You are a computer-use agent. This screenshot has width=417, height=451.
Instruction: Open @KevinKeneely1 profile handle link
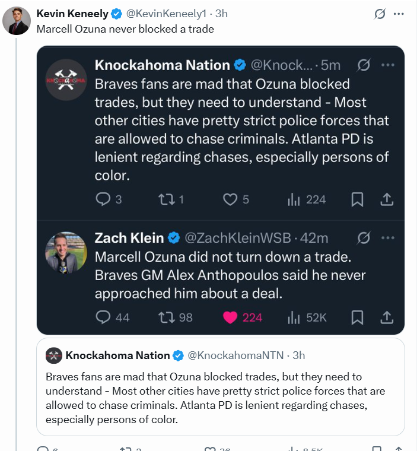(166, 14)
